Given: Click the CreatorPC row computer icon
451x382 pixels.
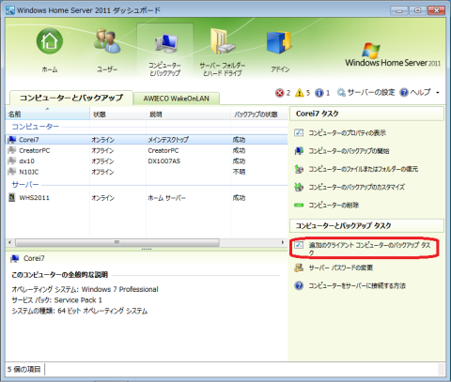Looking at the screenshot, I should (12, 150).
